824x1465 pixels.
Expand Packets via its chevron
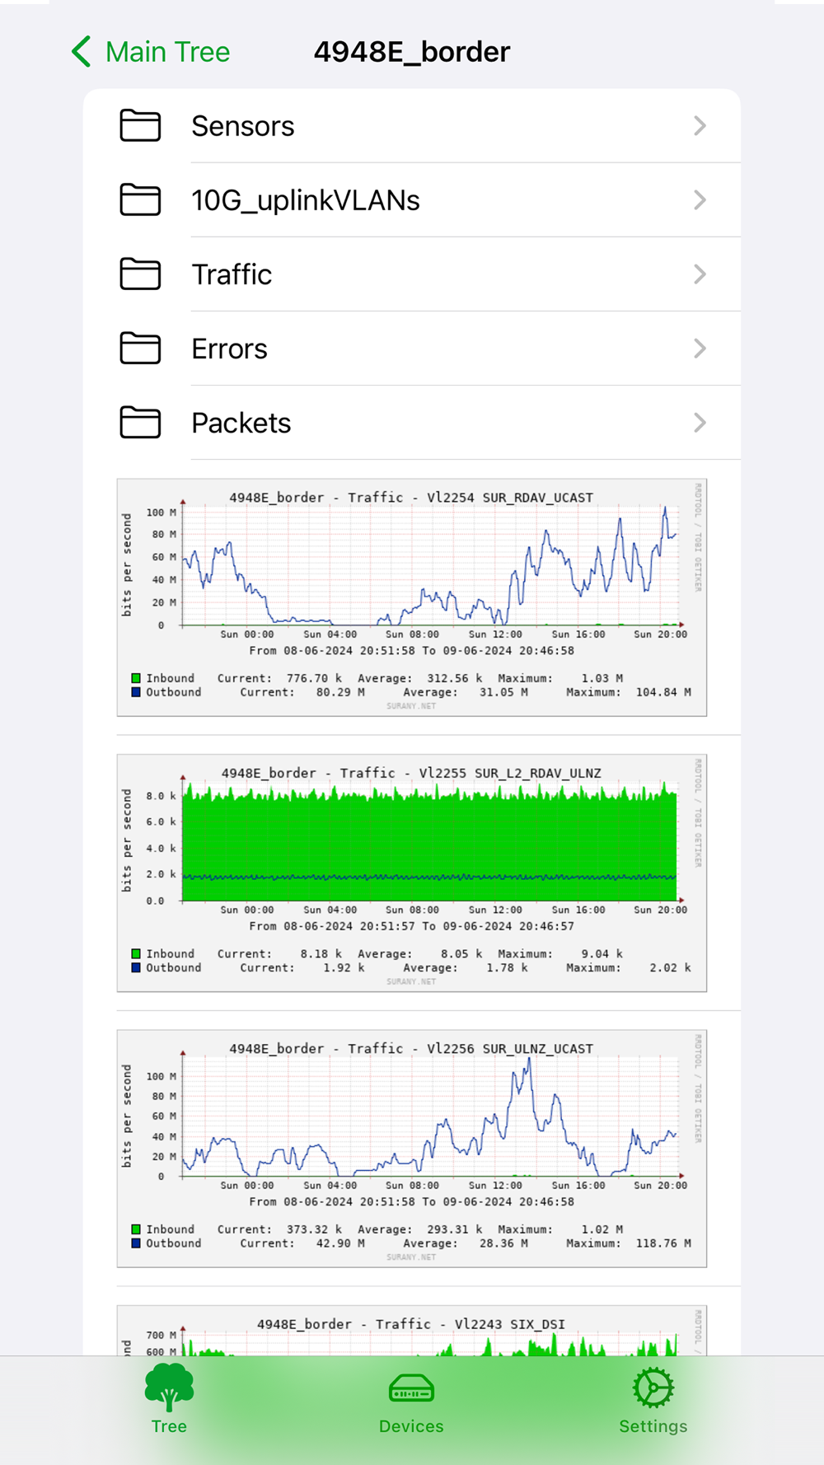pos(700,423)
